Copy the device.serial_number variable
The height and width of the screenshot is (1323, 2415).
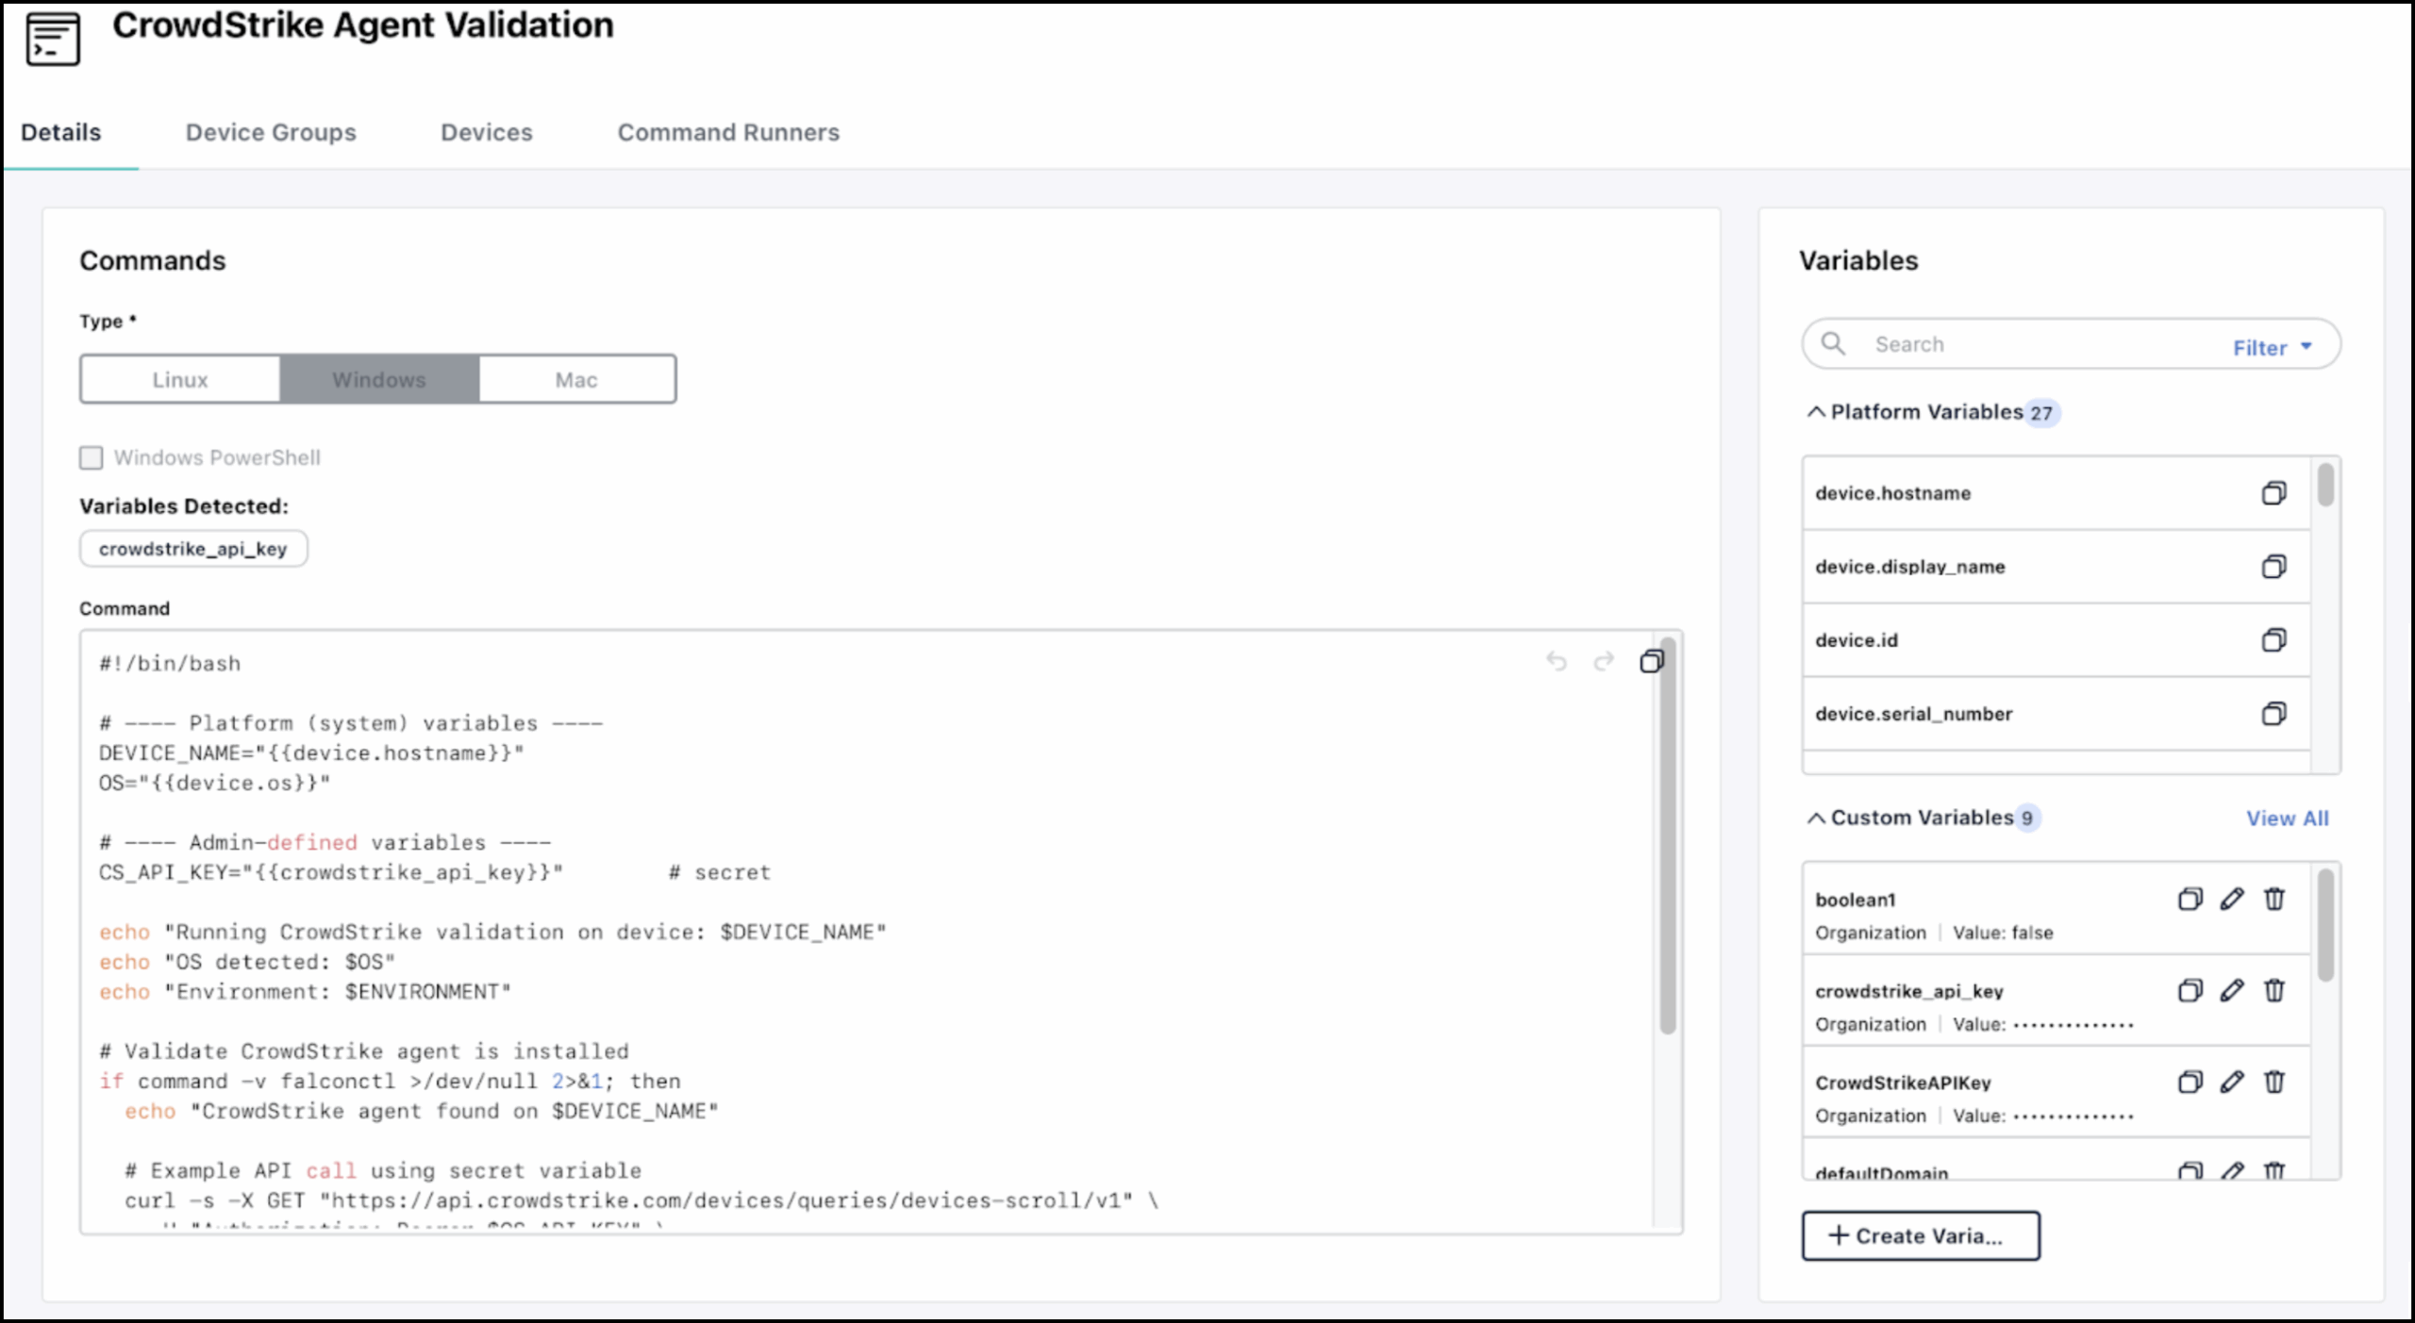click(2273, 714)
